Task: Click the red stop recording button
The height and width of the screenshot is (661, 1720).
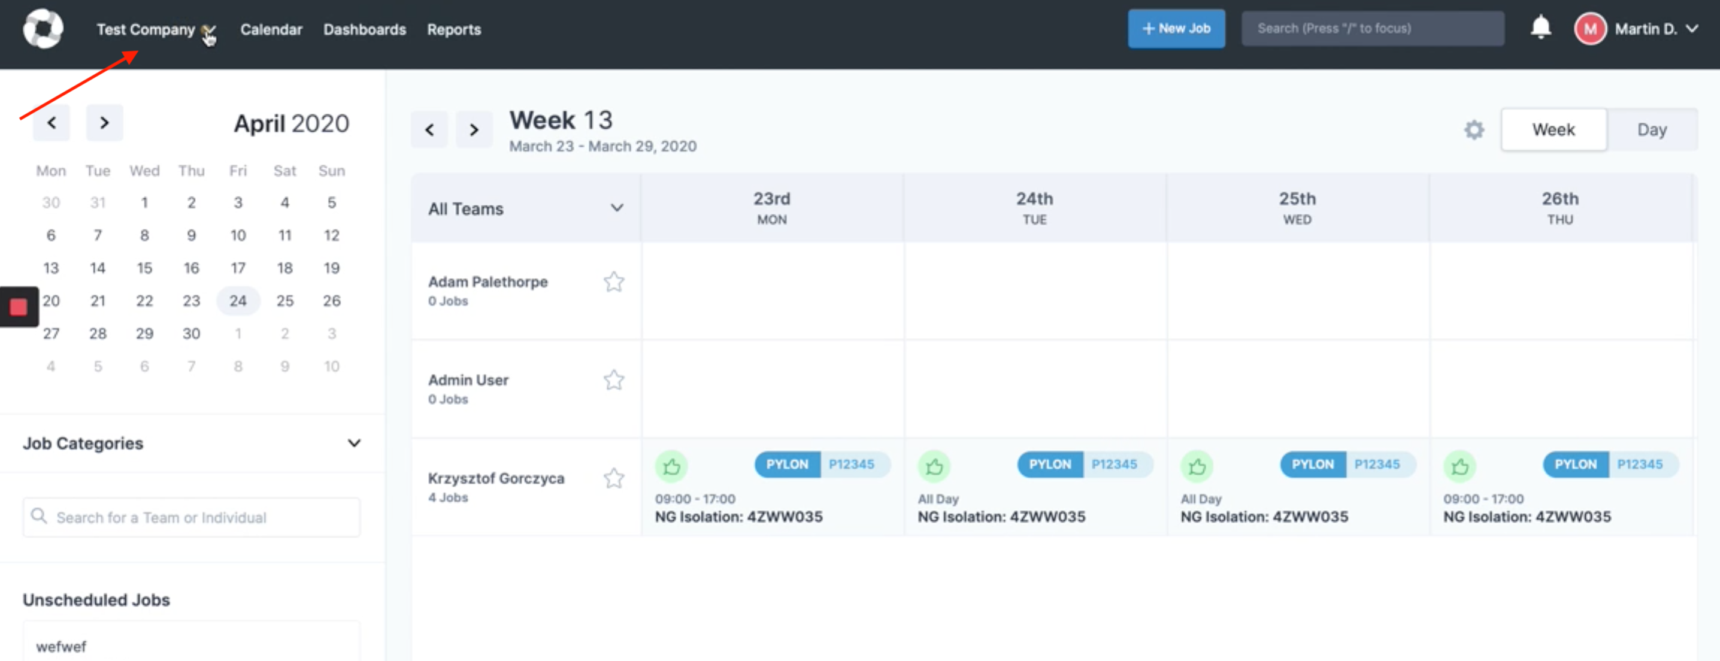Action: [19, 307]
